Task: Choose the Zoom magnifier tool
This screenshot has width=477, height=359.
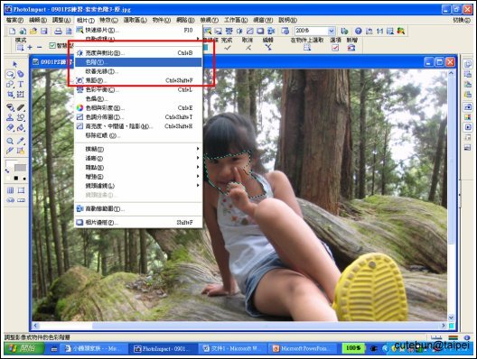Action: (x=10, y=141)
